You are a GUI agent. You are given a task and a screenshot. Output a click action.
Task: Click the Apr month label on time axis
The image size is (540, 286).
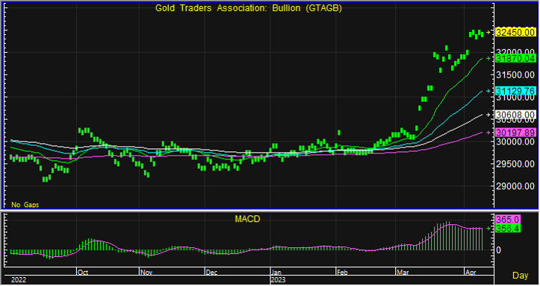[x=471, y=273]
